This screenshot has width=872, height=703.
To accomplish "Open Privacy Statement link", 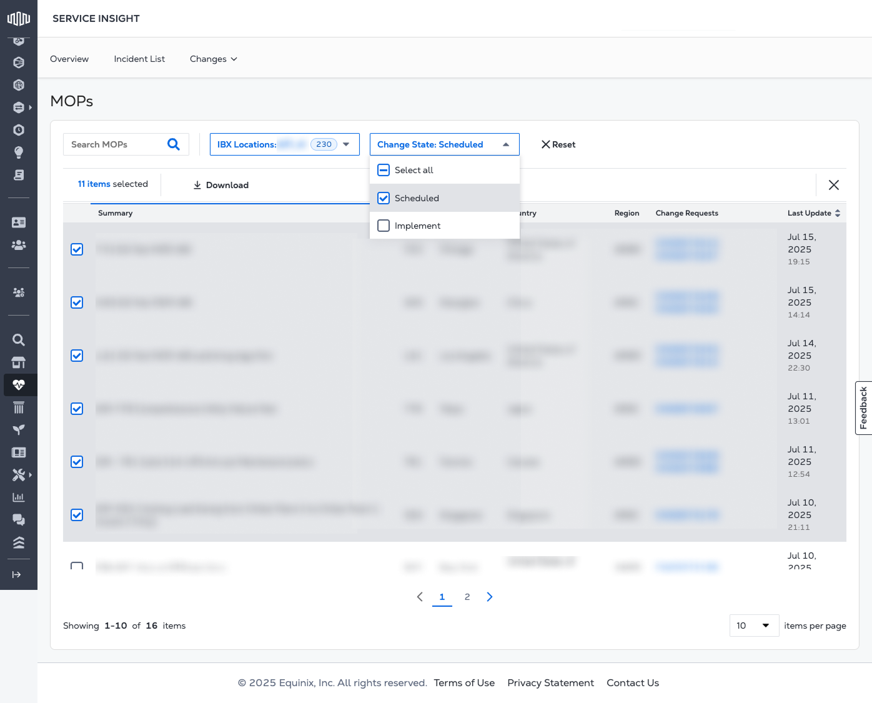I will (550, 683).
